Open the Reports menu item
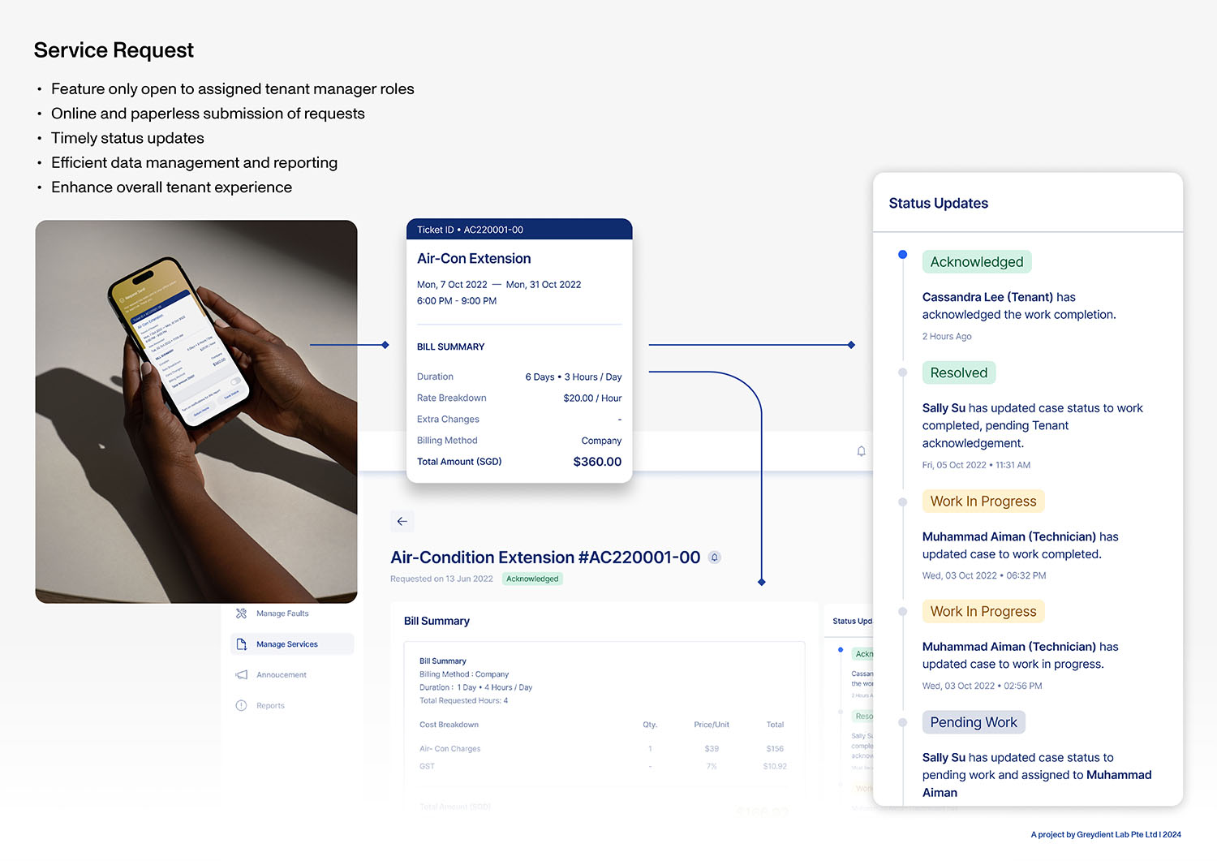The image size is (1217, 861). tap(270, 706)
